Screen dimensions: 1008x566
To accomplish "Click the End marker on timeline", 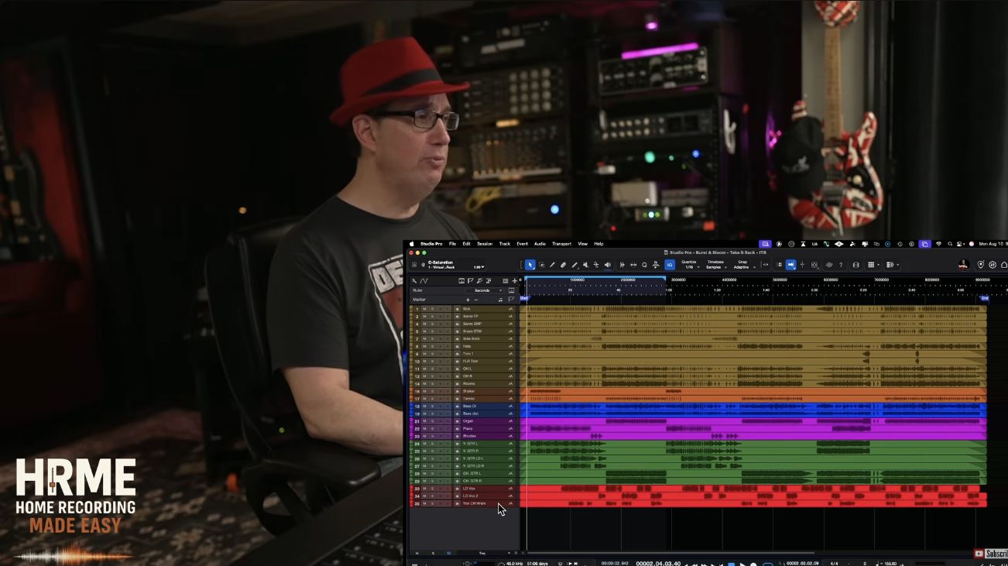I will [985, 298].
